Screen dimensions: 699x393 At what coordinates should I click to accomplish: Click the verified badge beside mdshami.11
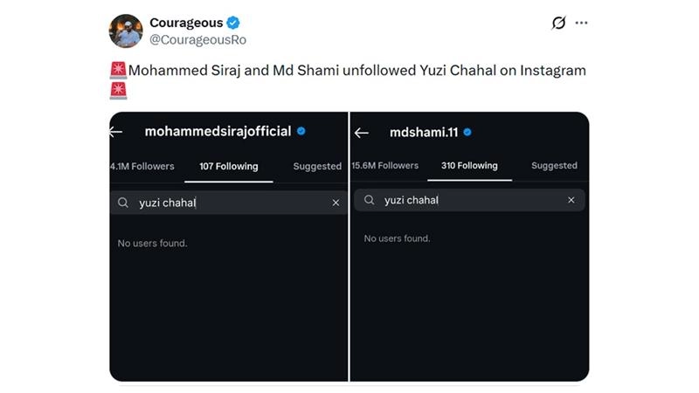click(x=467, y=132)
